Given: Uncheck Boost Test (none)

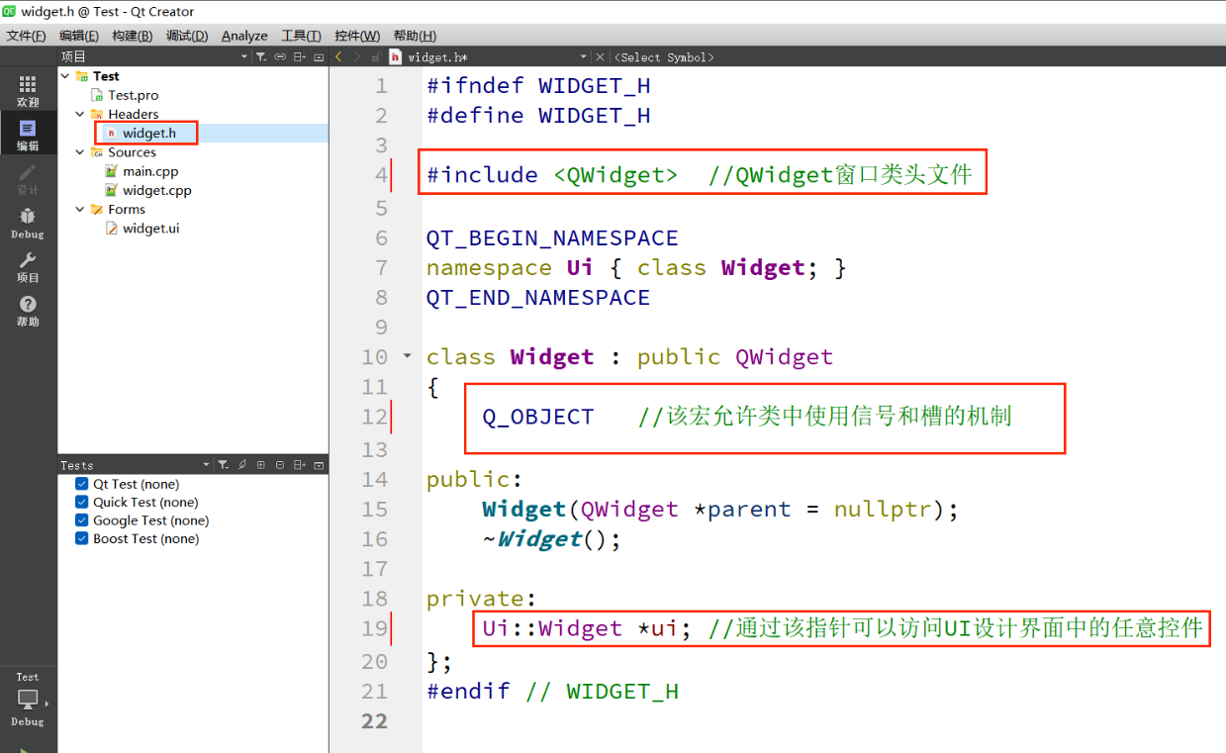Looking at the screenshot, I should pos(82,539).
